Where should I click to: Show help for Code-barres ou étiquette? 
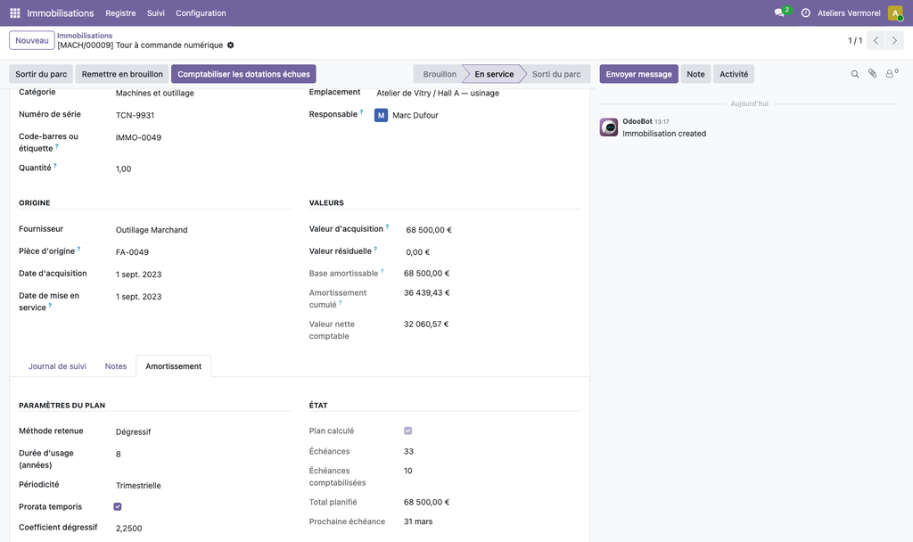coord(56,146)
